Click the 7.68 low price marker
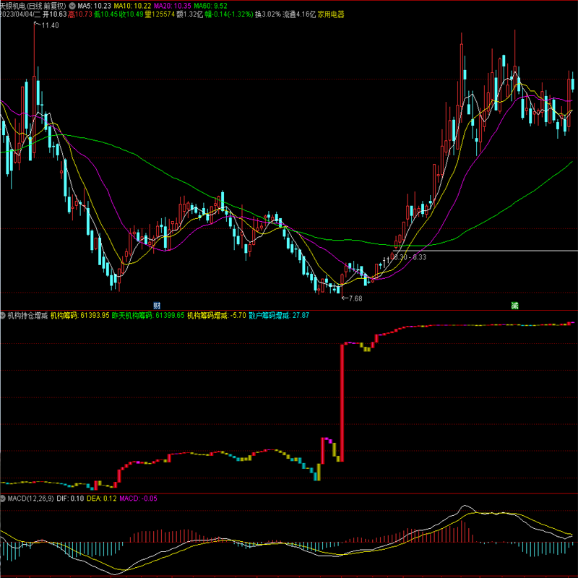578x578 pixels. coord(354,298)
